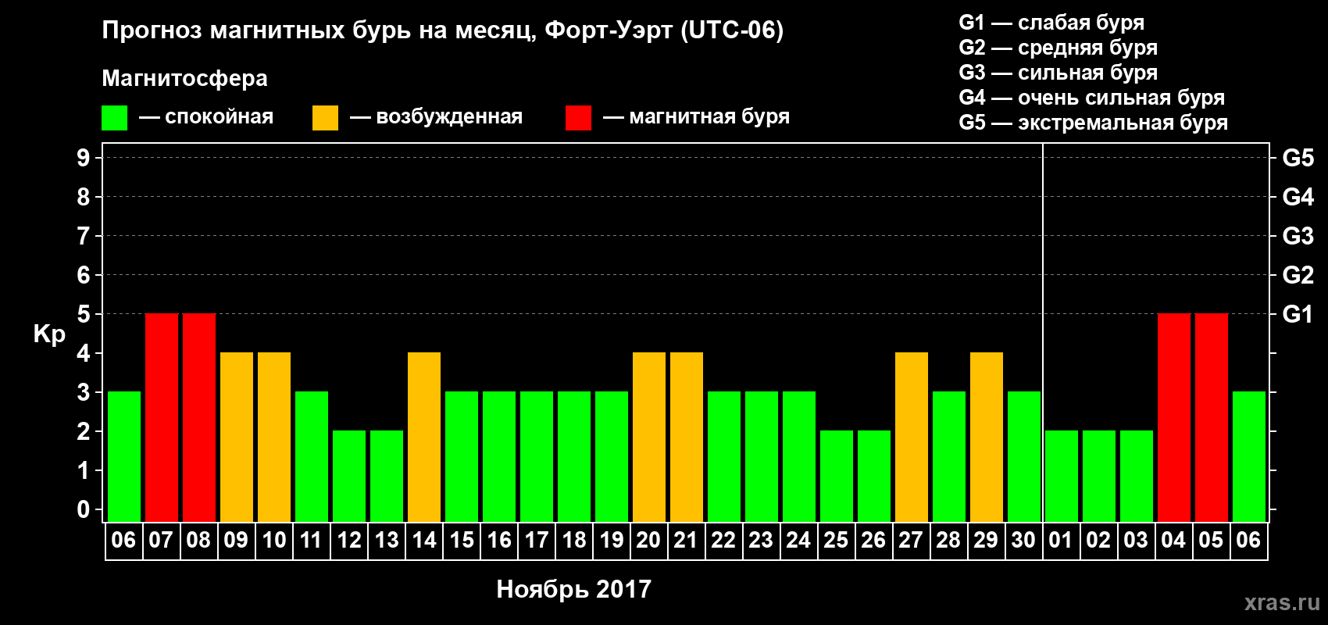Click the date label 13 on axis
This screenshot has width=1328, height=625.
pyautogui.click(x=387, y=540)
